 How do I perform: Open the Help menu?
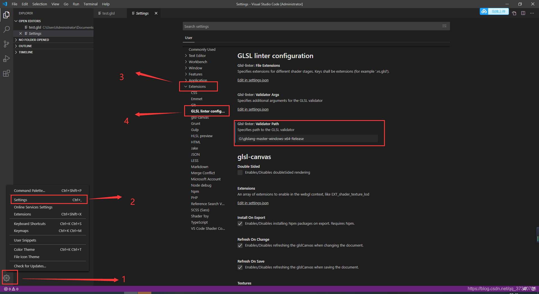pyautogui.click(x=106, y=4)
